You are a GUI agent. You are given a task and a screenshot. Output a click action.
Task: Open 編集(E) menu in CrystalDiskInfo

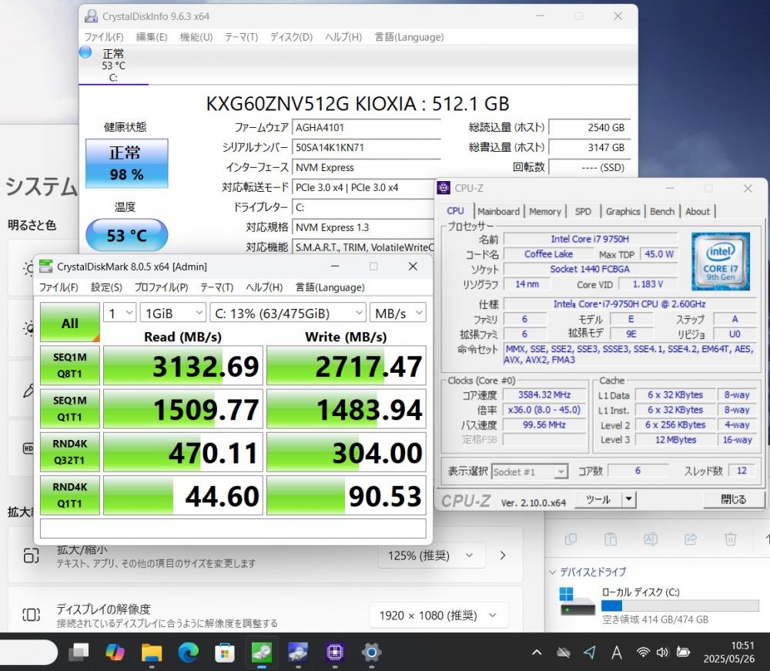(x=151, y=37)
